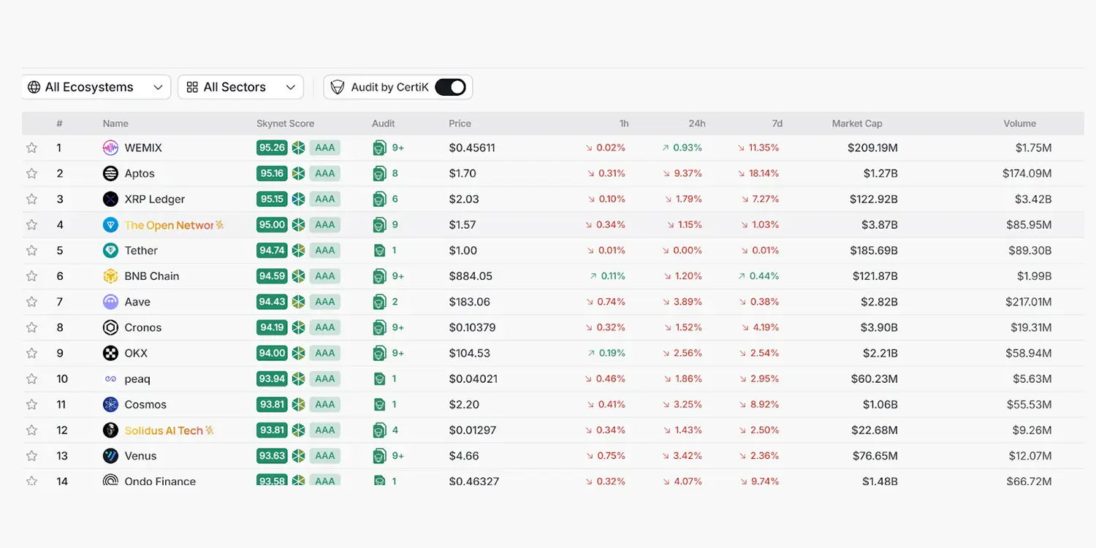Click the WEMIX coin logo icon
Screen dimensions: 1096x548
pos(110,148)
